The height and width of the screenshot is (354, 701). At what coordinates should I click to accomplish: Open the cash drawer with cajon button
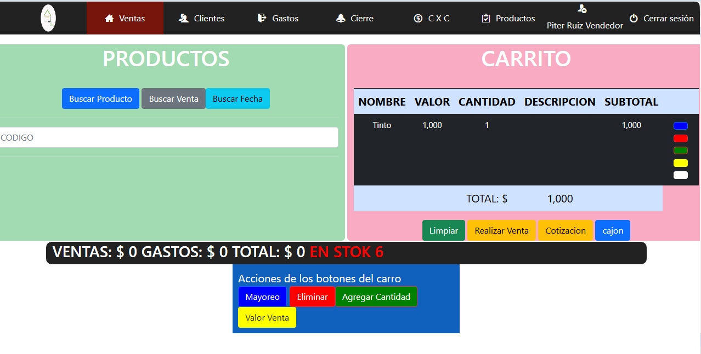pyautogui.click(x=613, y=230)
